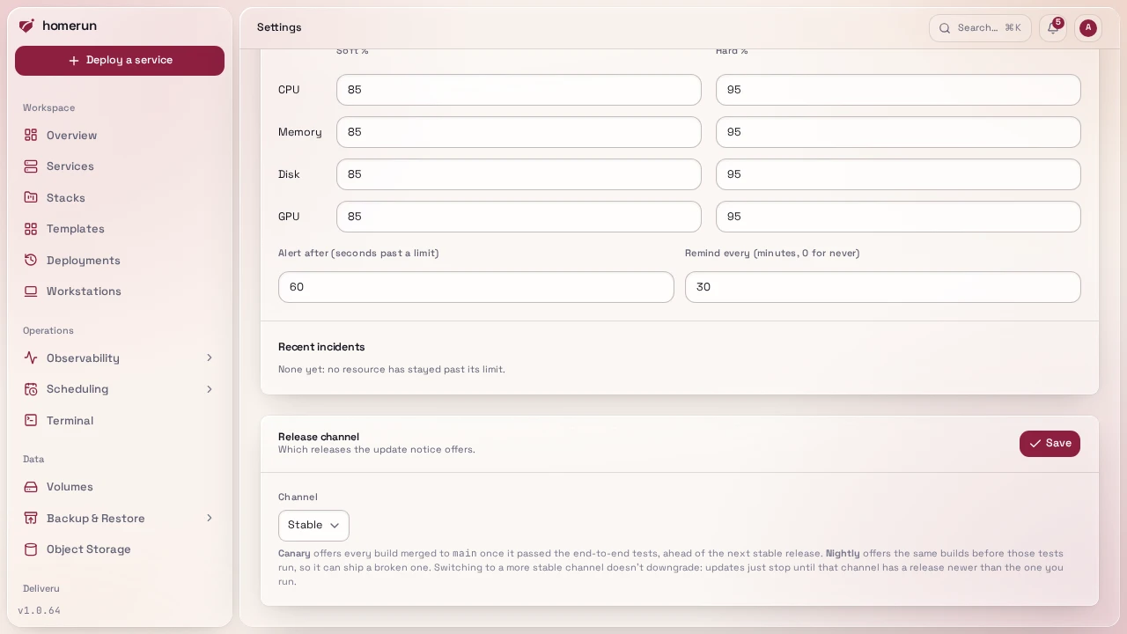Select the Disk soft limit input
1127x634 pixels.
point(519,174)
